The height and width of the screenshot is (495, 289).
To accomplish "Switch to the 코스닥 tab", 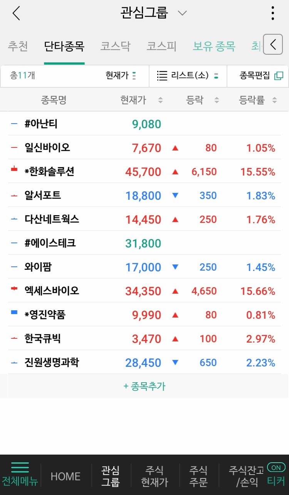I will (x=115, y=47).
